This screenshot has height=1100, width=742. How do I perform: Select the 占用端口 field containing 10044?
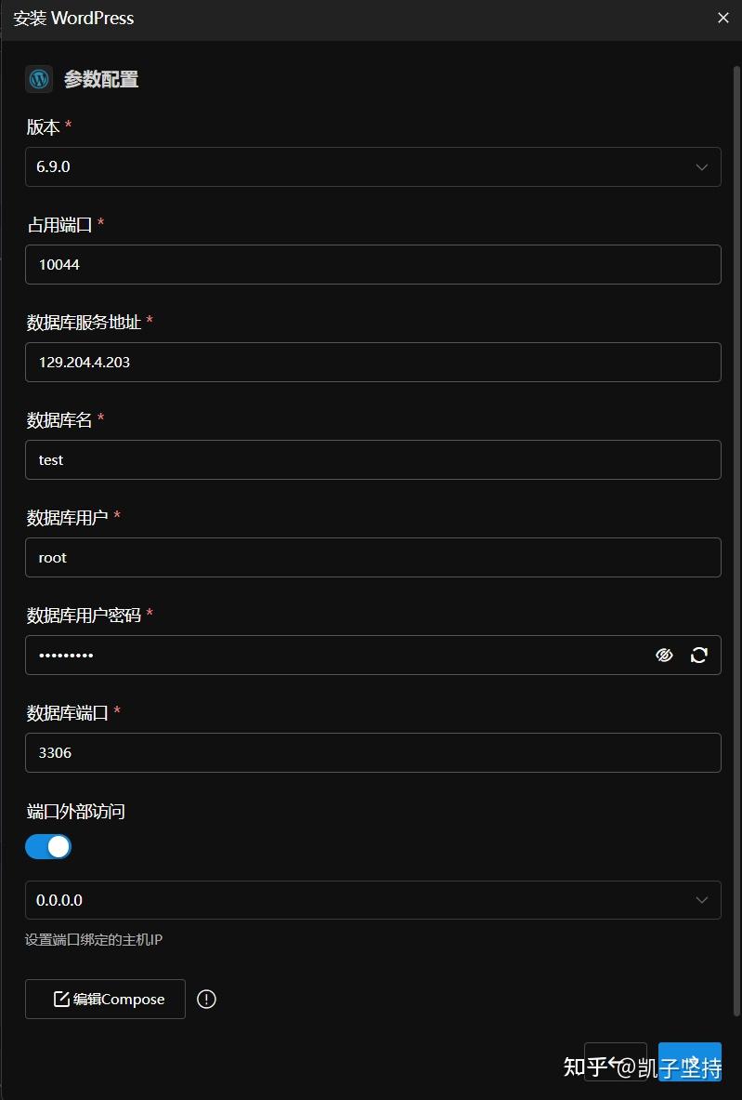371,264
